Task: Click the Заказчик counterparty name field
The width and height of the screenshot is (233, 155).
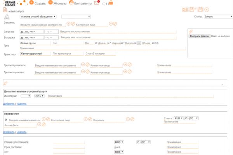Action: [x=43, y=25]
